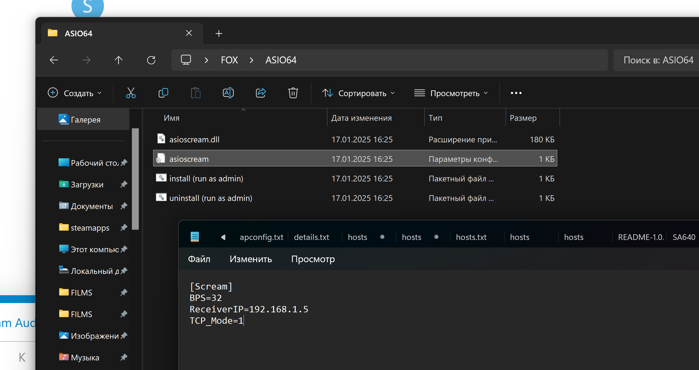The height and width of the screenshot is (370, 699).
Task: Click the Notepad app icon
Action: [195, 237]
